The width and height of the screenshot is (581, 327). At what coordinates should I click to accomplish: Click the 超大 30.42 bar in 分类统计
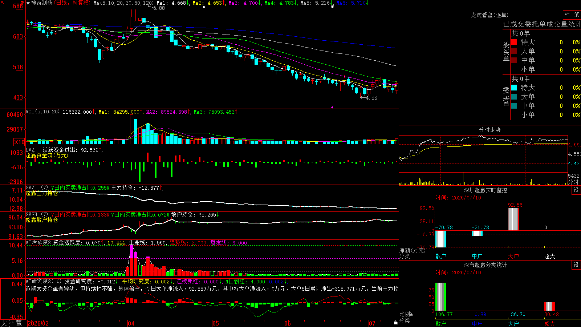tap(550, 306)
